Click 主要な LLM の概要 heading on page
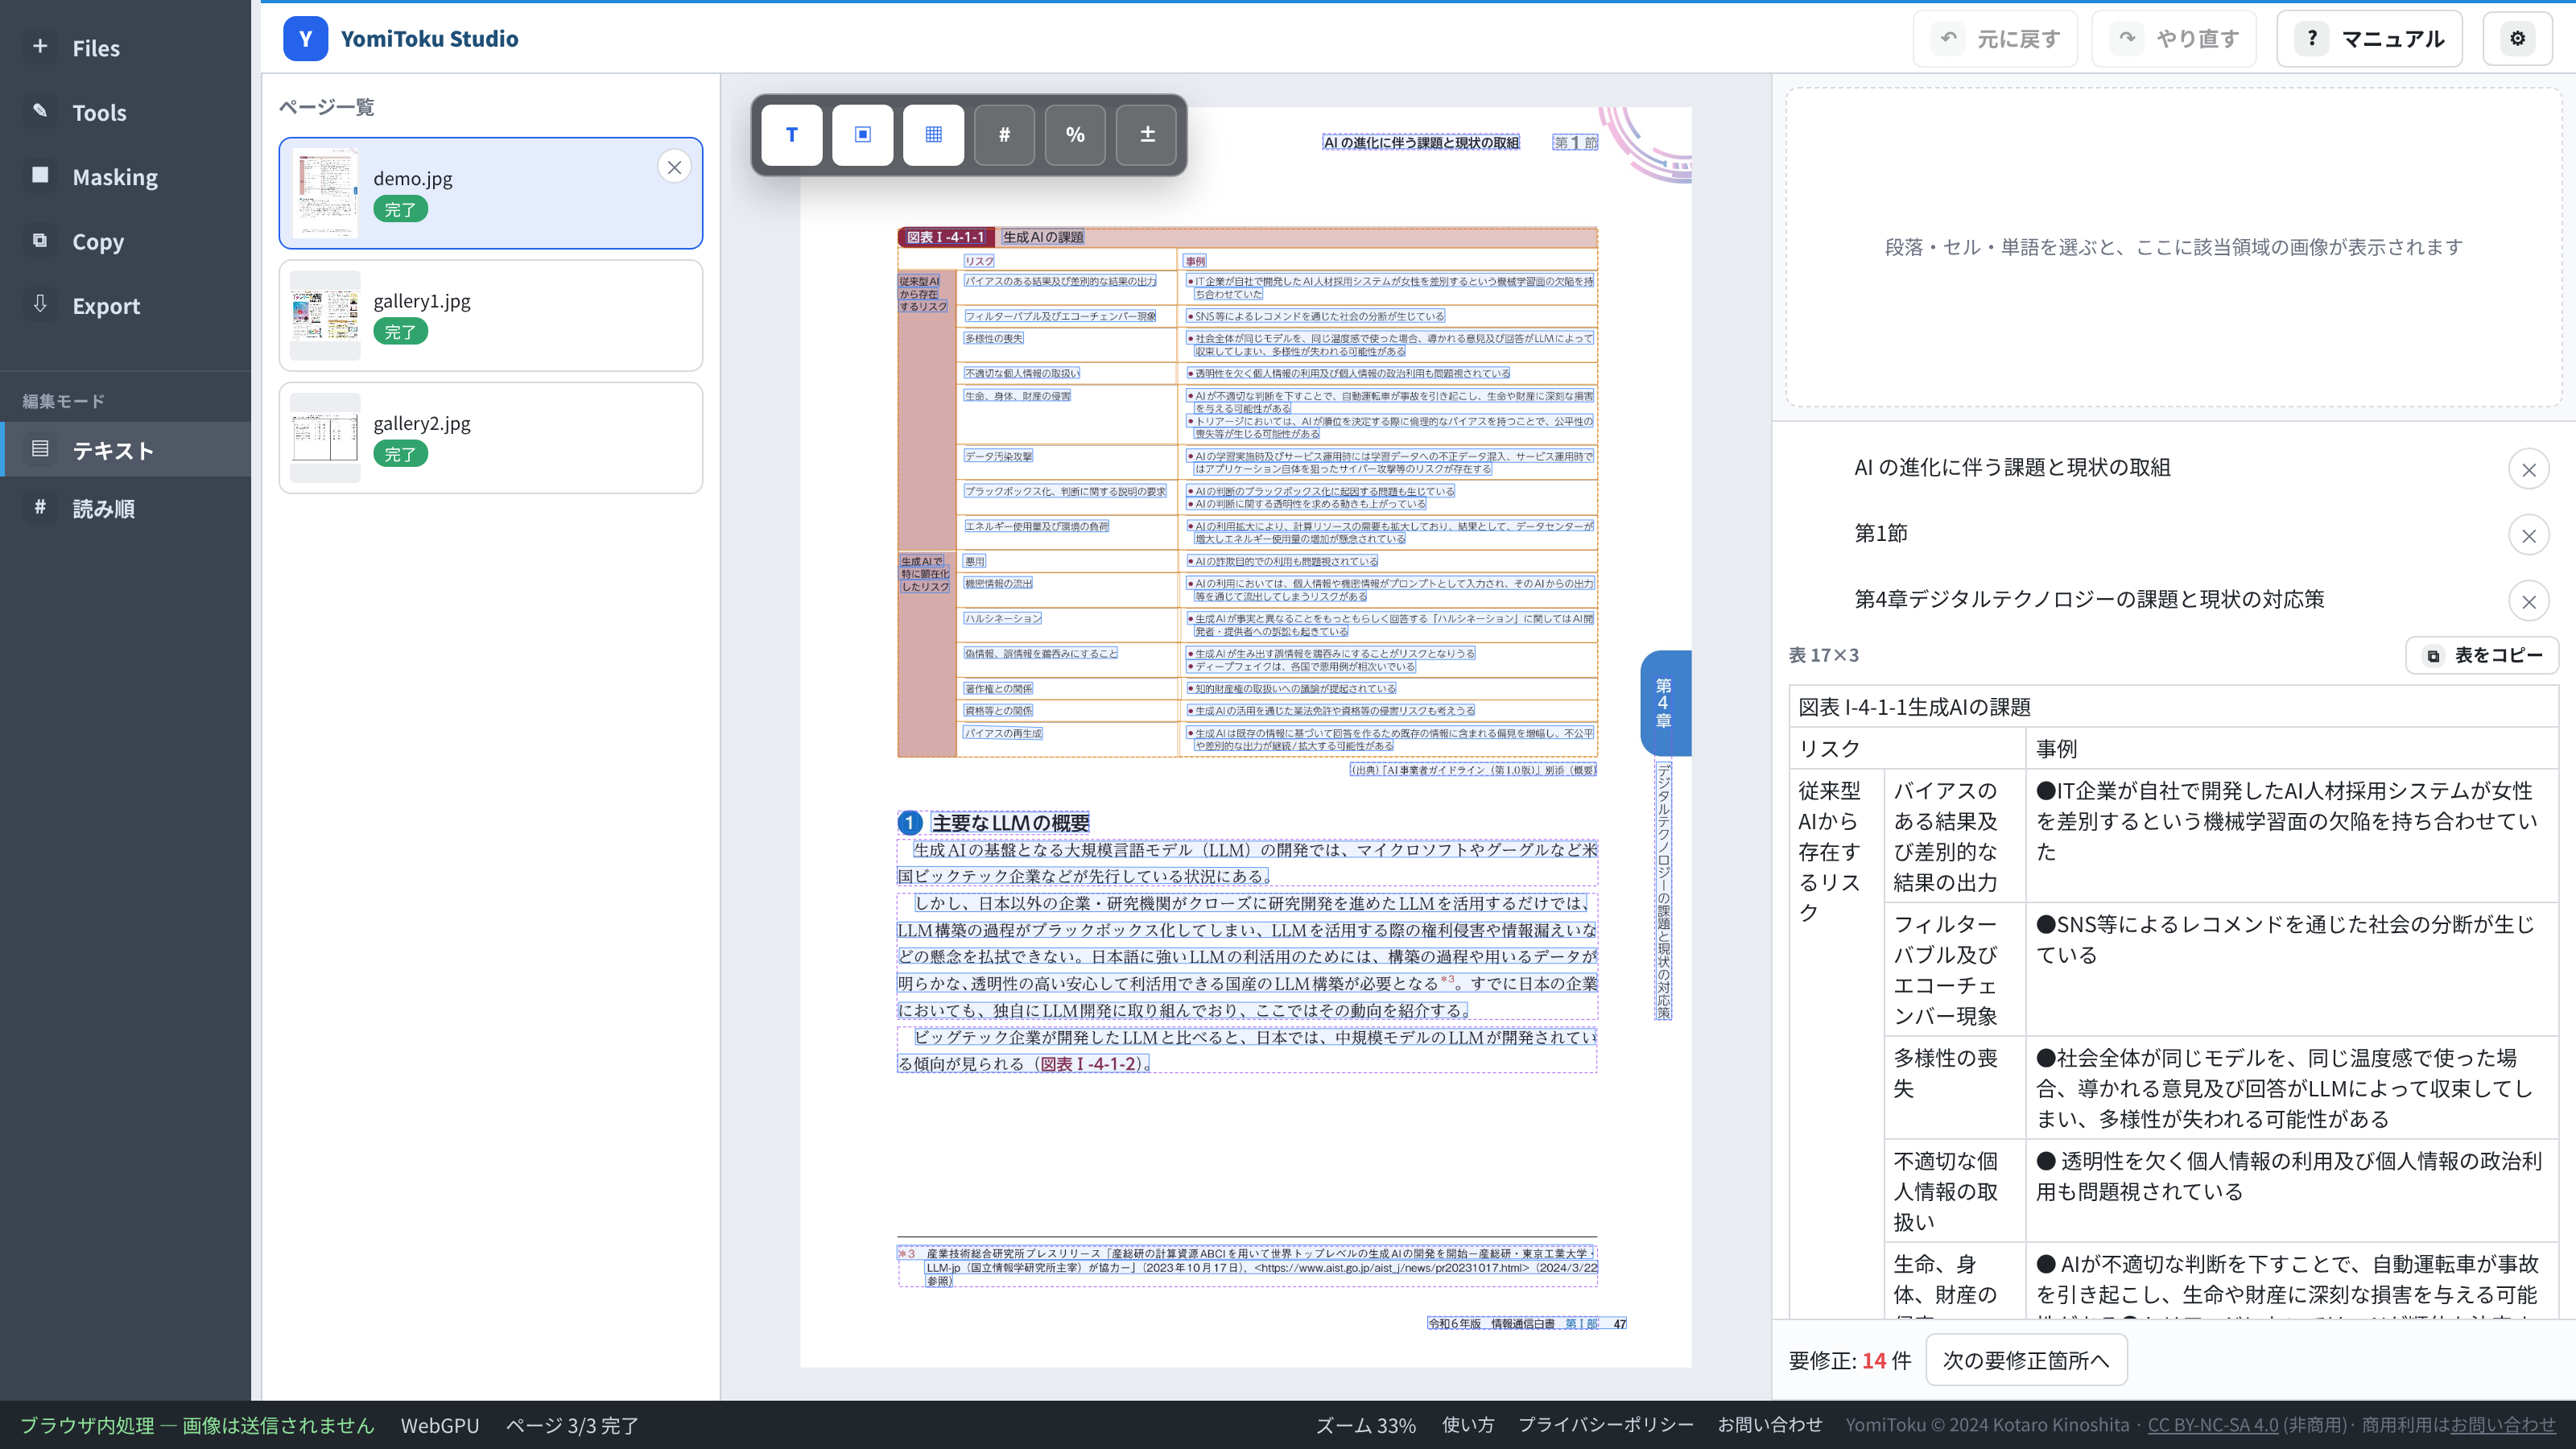The width and height of the screenshot is (2576, 1449). pos(1010,823)
